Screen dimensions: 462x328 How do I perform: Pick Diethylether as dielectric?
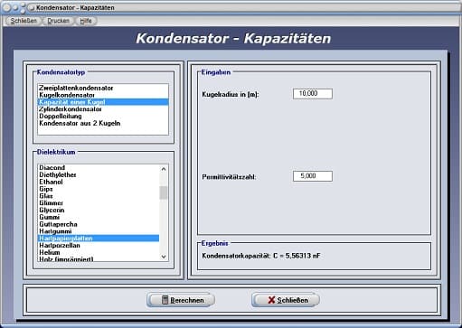point(99,174)
